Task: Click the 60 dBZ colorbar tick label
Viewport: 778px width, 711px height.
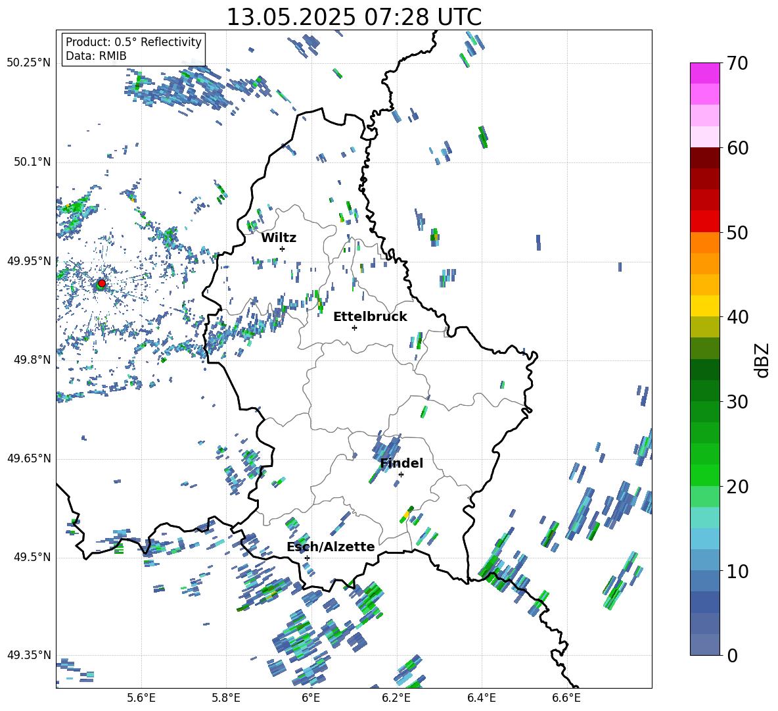Action: (x=737, y=148)
